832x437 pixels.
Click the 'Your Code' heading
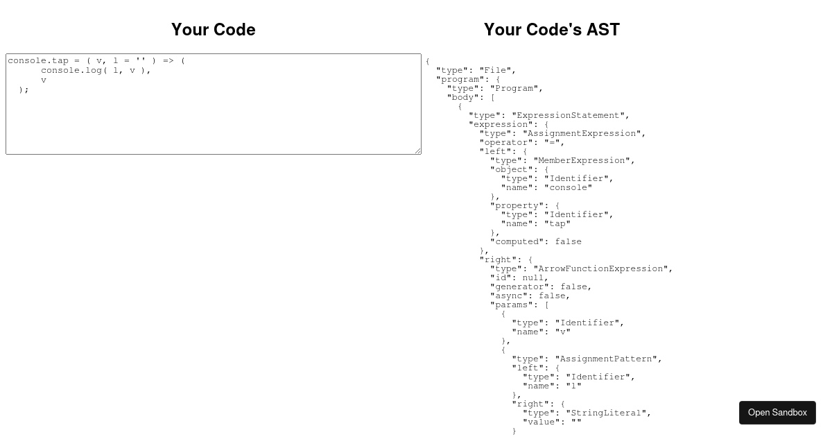click(214, 30)
